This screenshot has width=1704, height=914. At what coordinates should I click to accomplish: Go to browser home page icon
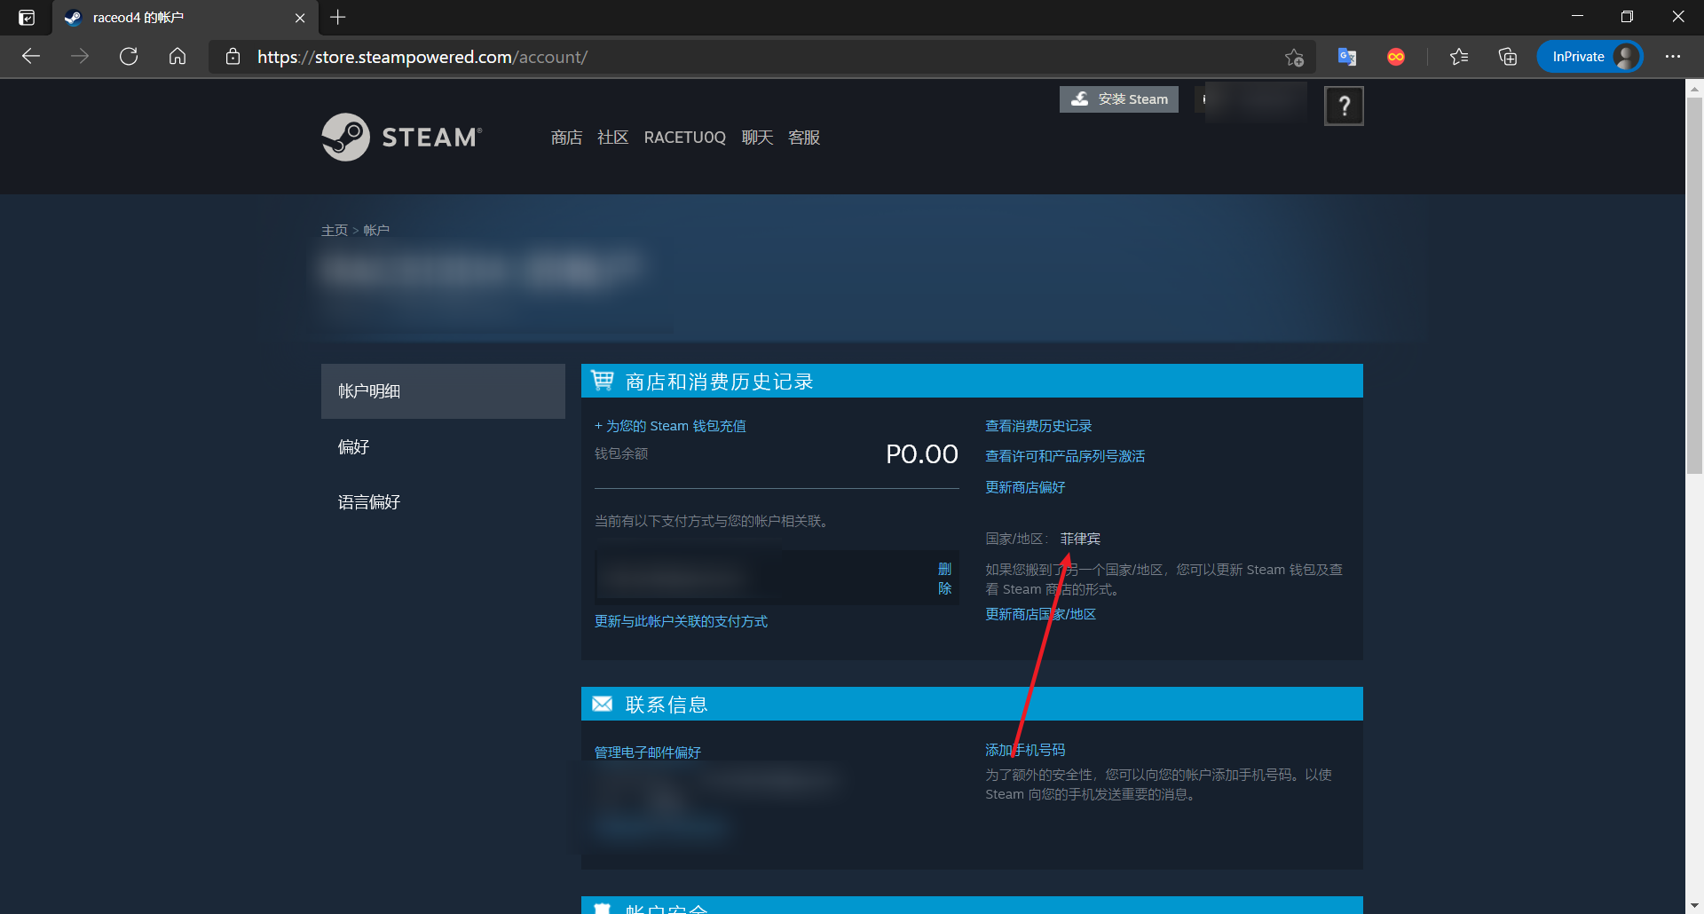coord(177,57)
